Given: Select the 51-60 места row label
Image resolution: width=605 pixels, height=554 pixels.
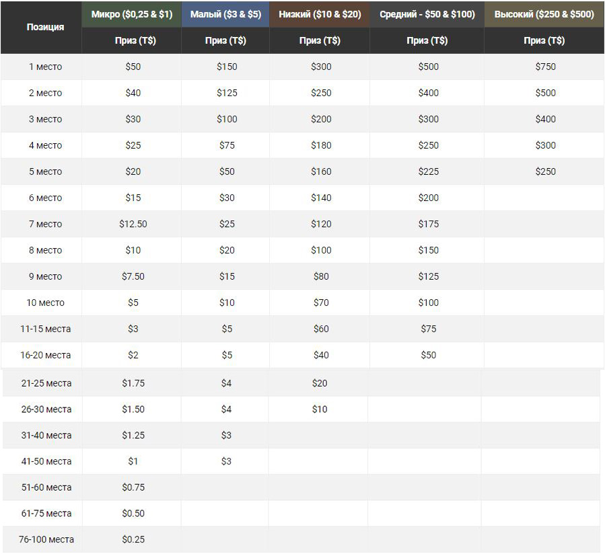Looking at the screenshot, I should (46, 487).
